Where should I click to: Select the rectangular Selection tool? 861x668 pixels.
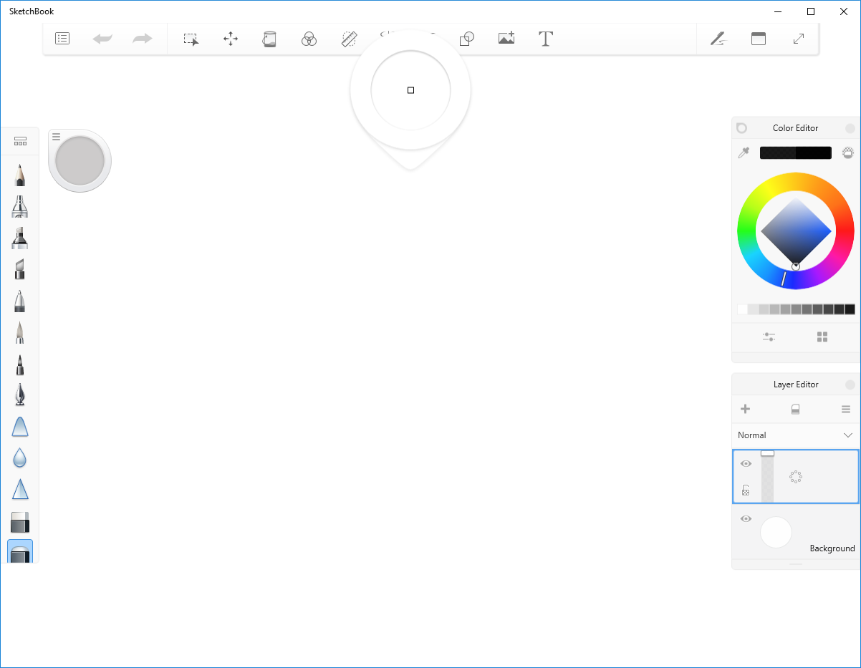[191, 39]
